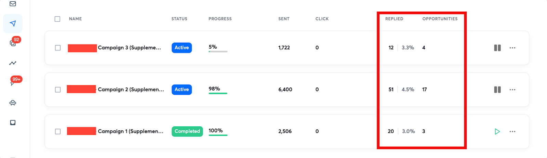Tick the select-all checkbox beside NAME header
547x158 pixels.
pyautogui.click(x=57, y=19)
